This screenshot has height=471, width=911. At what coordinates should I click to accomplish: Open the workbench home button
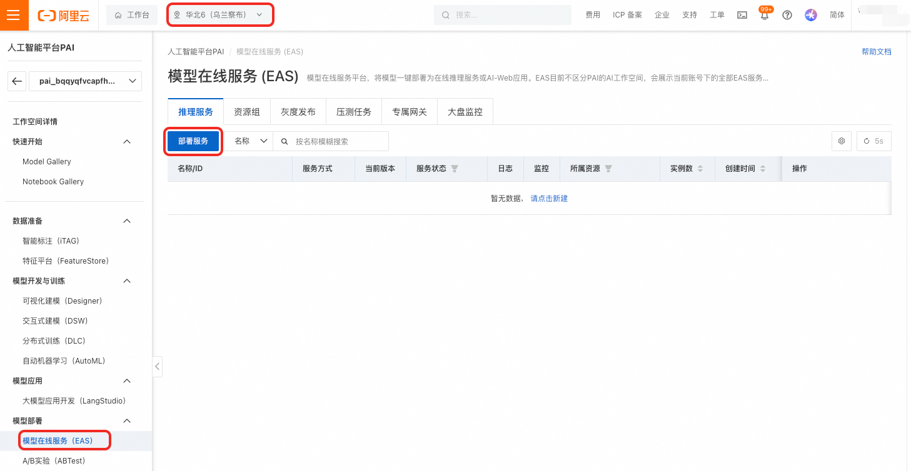132,15
